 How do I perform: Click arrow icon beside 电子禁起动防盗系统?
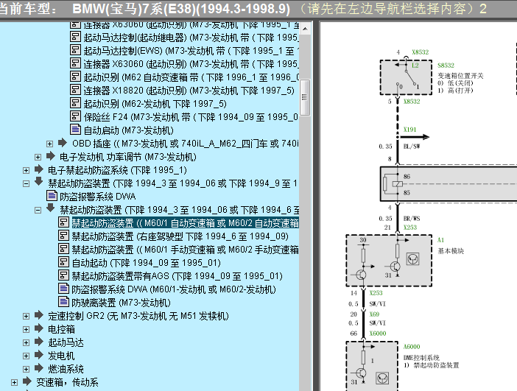pos(39,169)
